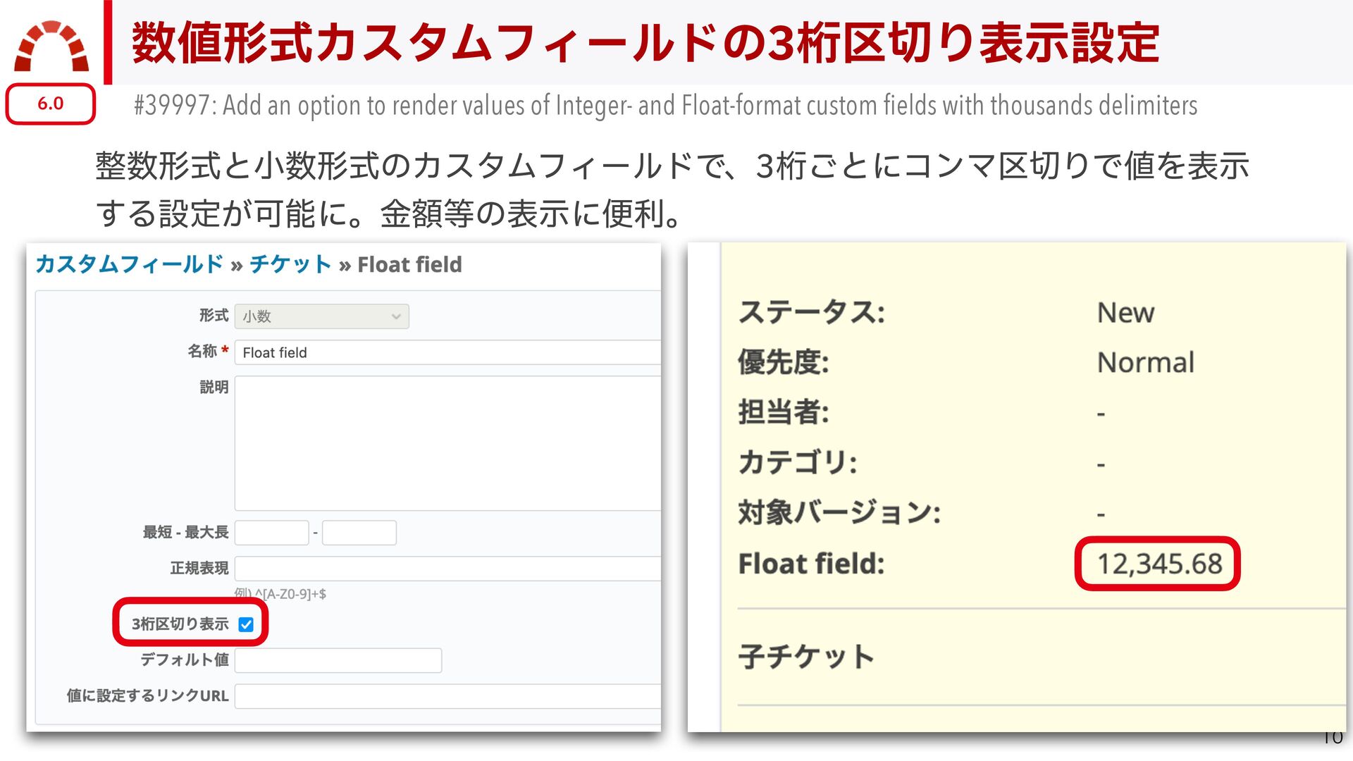Image resolution: width=1353 pixels, height=761 pixels.
Task: Click the New status value
Action: coord(1125,312)
